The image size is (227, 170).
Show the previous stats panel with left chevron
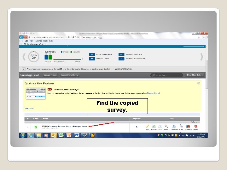(x=24, y=57)
